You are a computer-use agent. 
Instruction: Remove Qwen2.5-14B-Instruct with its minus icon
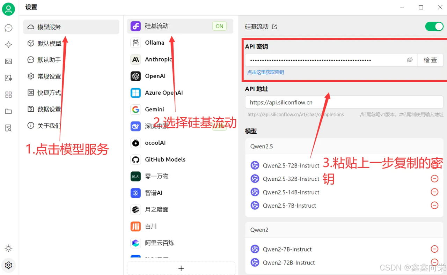tap(434, 192)
